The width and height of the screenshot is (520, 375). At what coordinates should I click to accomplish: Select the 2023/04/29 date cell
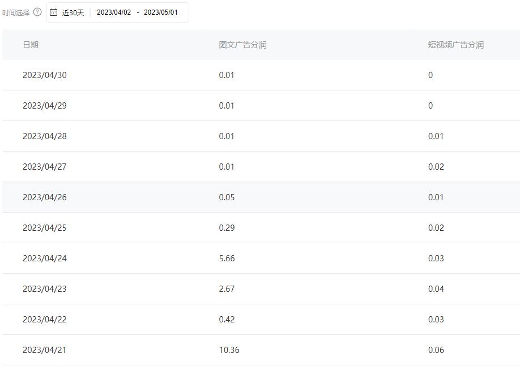pyautogui.click(x=45, y=106)
